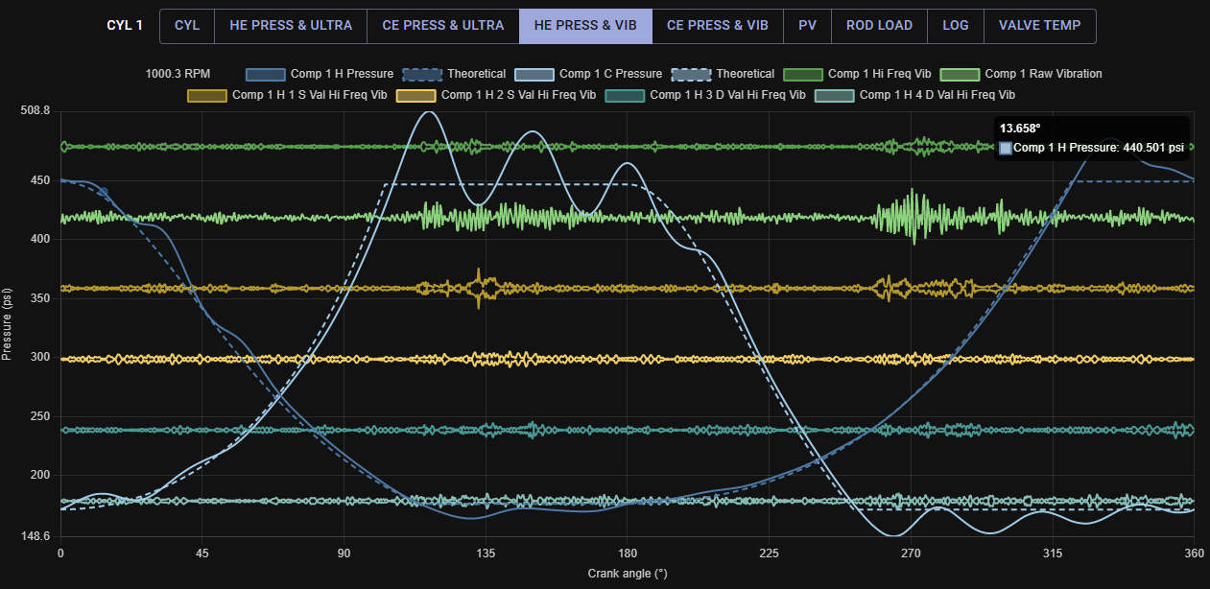Switch to the CYL tab
The height and width of the screenshot is (589, 1210).
click(187, 26)
